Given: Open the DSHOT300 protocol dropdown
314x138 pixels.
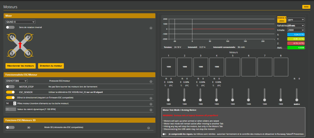Looking at the screenshot, I should 16,81.
